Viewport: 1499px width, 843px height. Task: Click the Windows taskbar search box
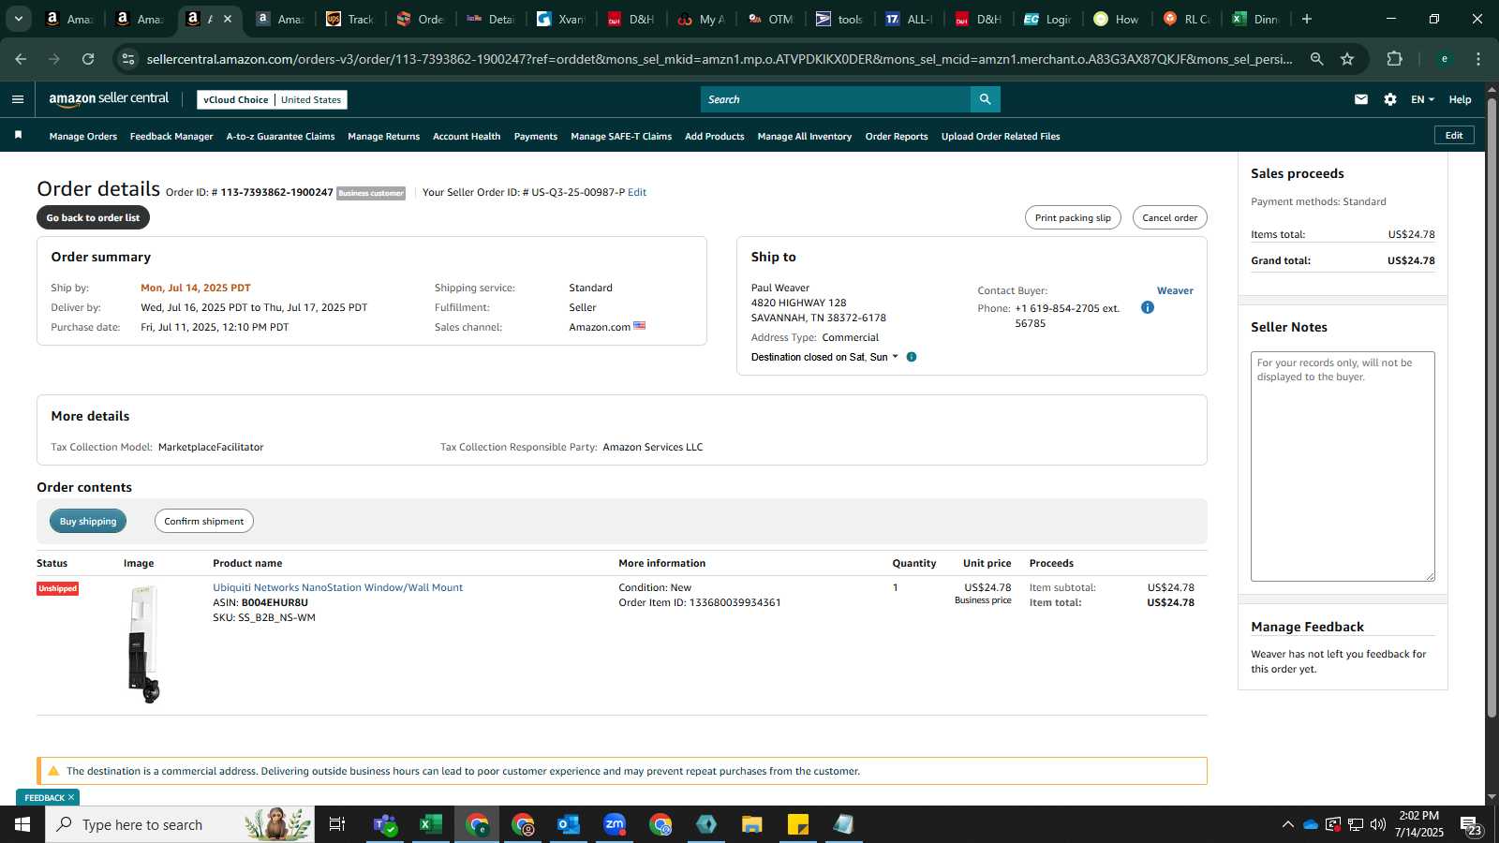tap(180, 824)
